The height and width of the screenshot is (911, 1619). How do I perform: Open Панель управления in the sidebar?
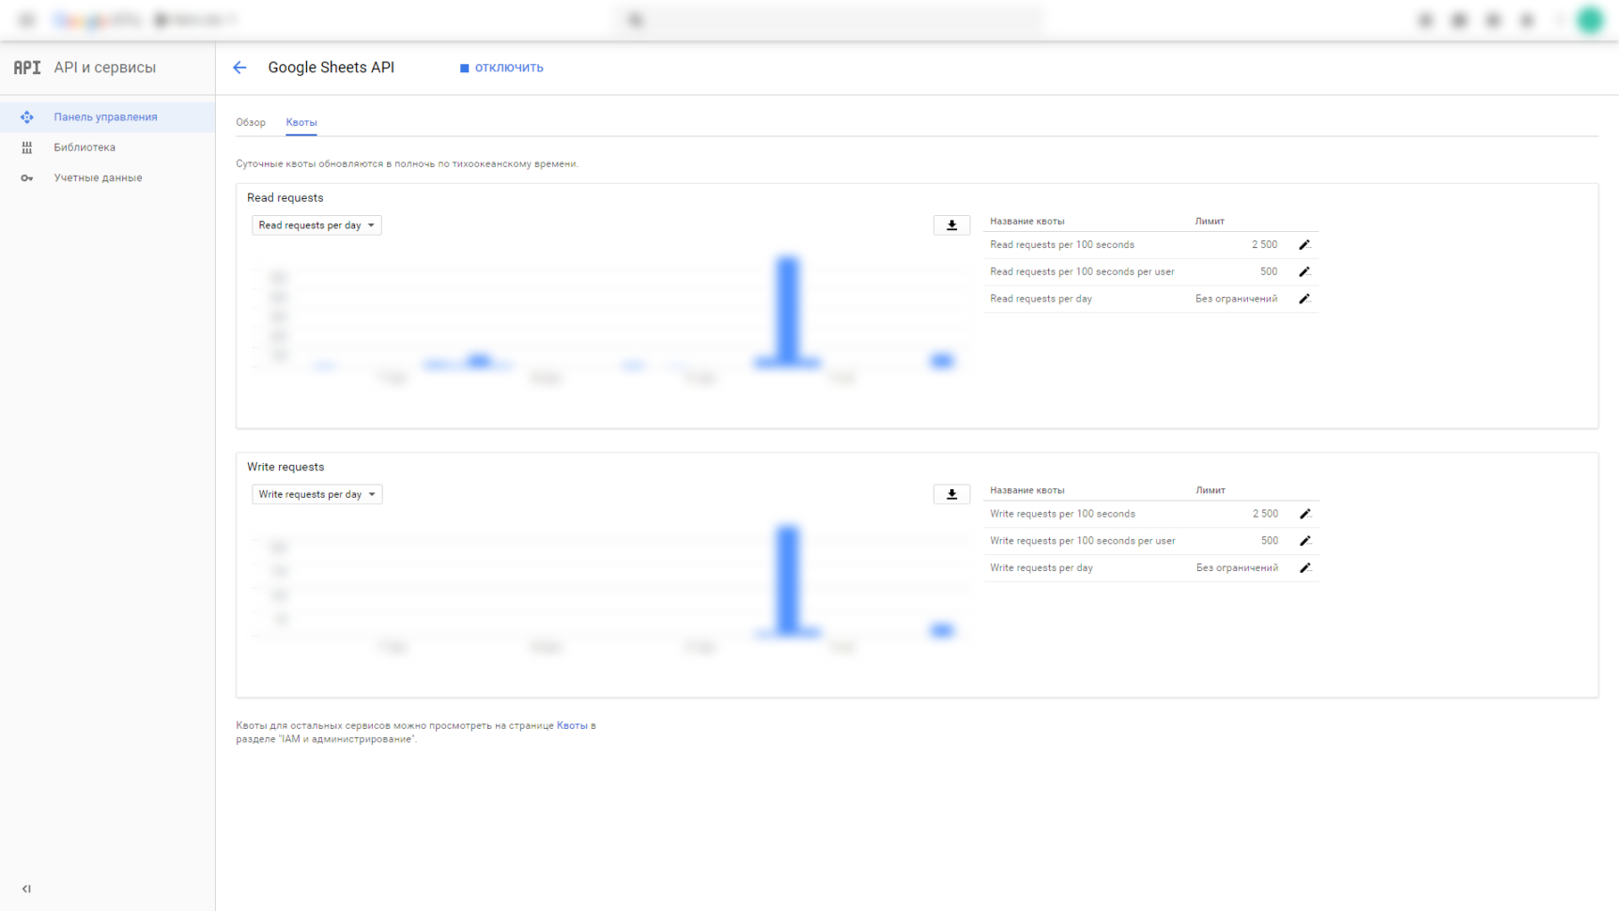pyautogui.click(x=107, y=117)
